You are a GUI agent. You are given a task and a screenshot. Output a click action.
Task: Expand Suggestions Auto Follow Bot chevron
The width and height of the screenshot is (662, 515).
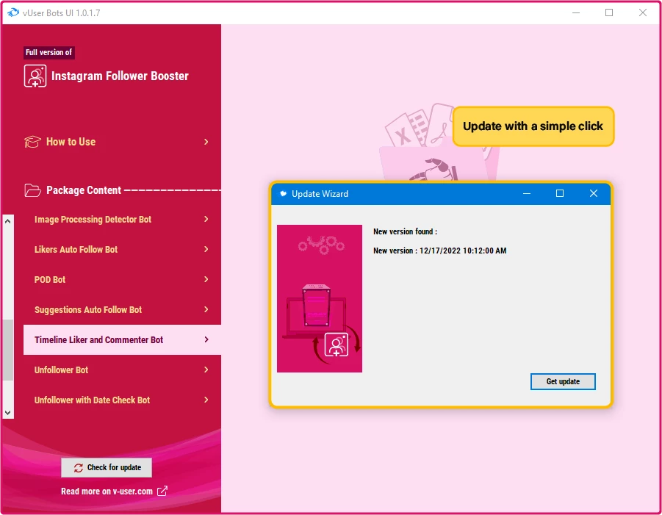tap(206, 309)
